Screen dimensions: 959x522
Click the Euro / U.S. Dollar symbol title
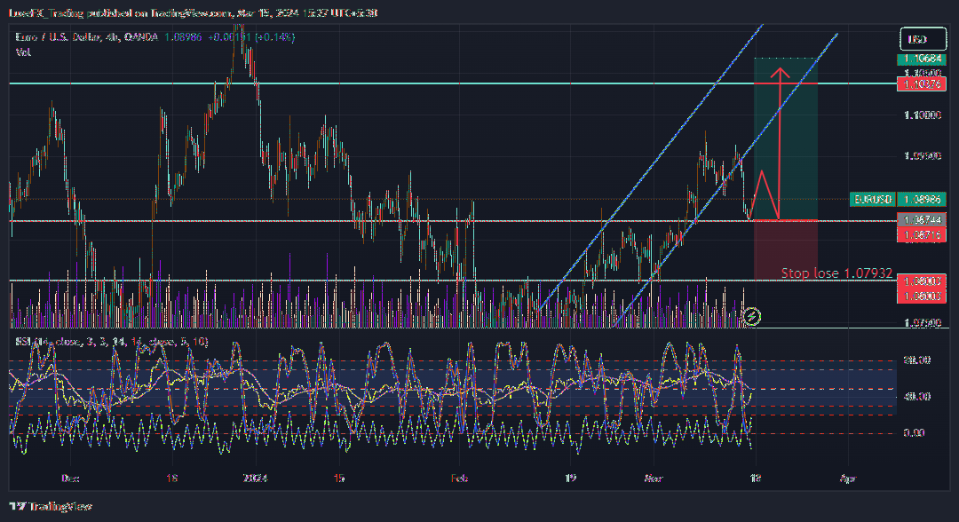click(x=86, y=37)
